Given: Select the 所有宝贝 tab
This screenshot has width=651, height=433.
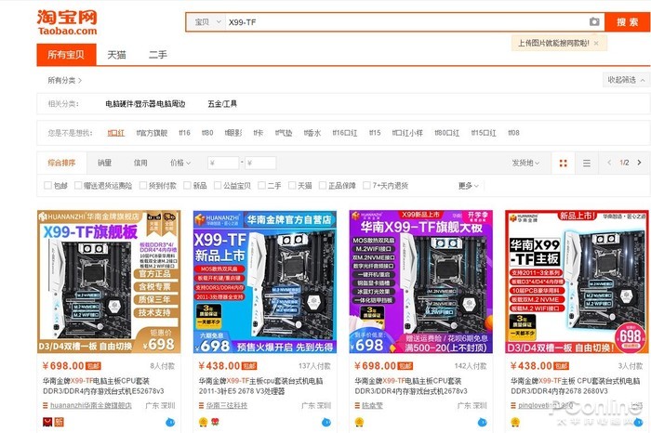Looking at the screenshot, I should click(66, 54).
